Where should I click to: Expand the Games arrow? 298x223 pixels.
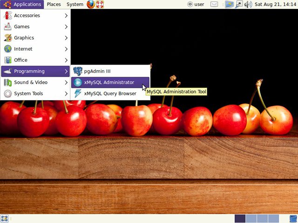click(66, 27)
